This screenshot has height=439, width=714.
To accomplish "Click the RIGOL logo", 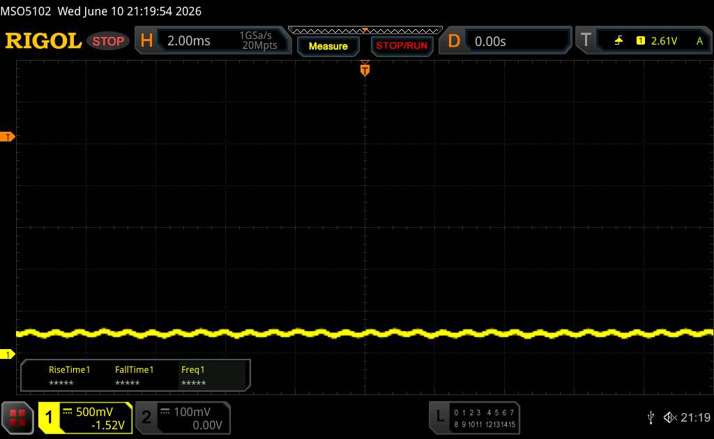I will click(x=43, y=41).
